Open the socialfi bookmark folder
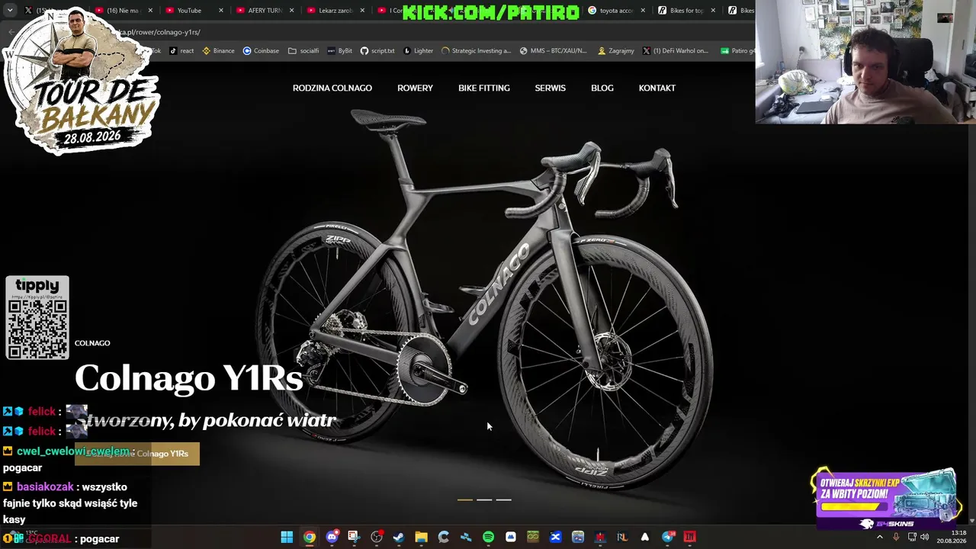The image size is (976, 549). coord(303,51)
